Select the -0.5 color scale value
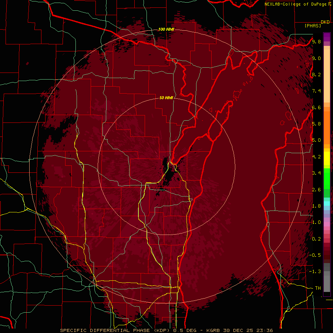Screen dimensions: 333x333 [315, 255]
